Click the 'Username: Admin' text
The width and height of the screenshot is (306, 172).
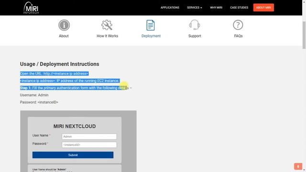34,95
